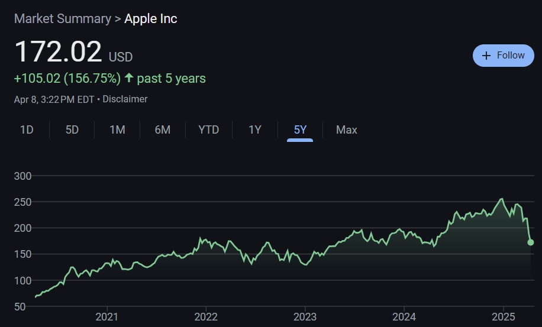Open the Disclaimer link
This screenshot has height=327, width=542.
coord(125,99)
